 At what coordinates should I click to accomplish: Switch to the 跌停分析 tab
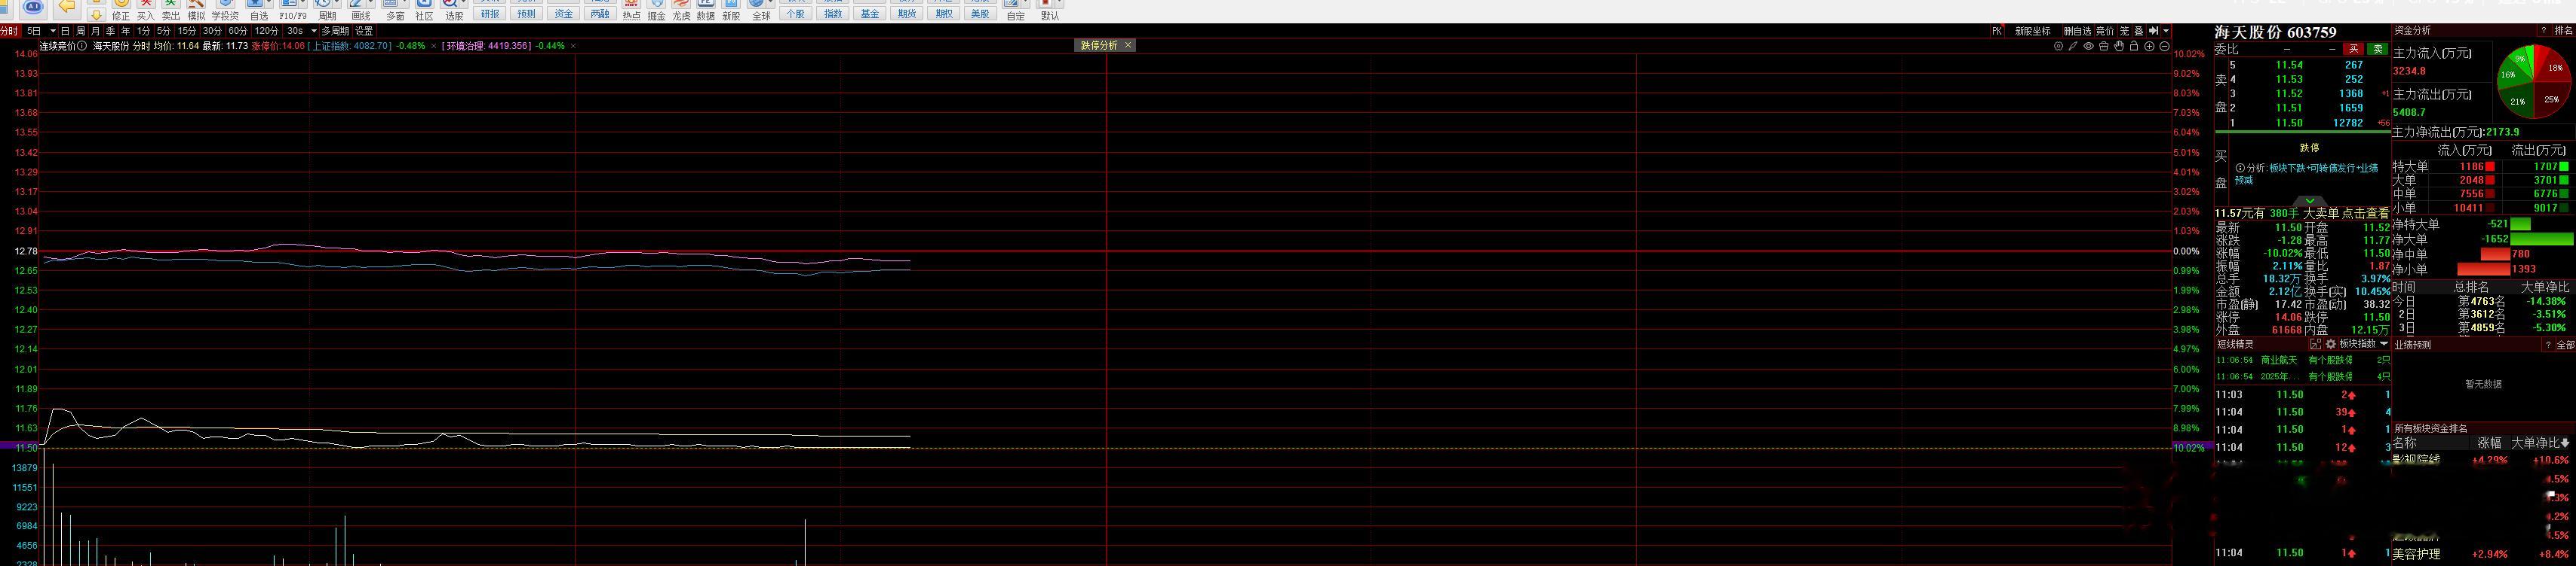1099,45
